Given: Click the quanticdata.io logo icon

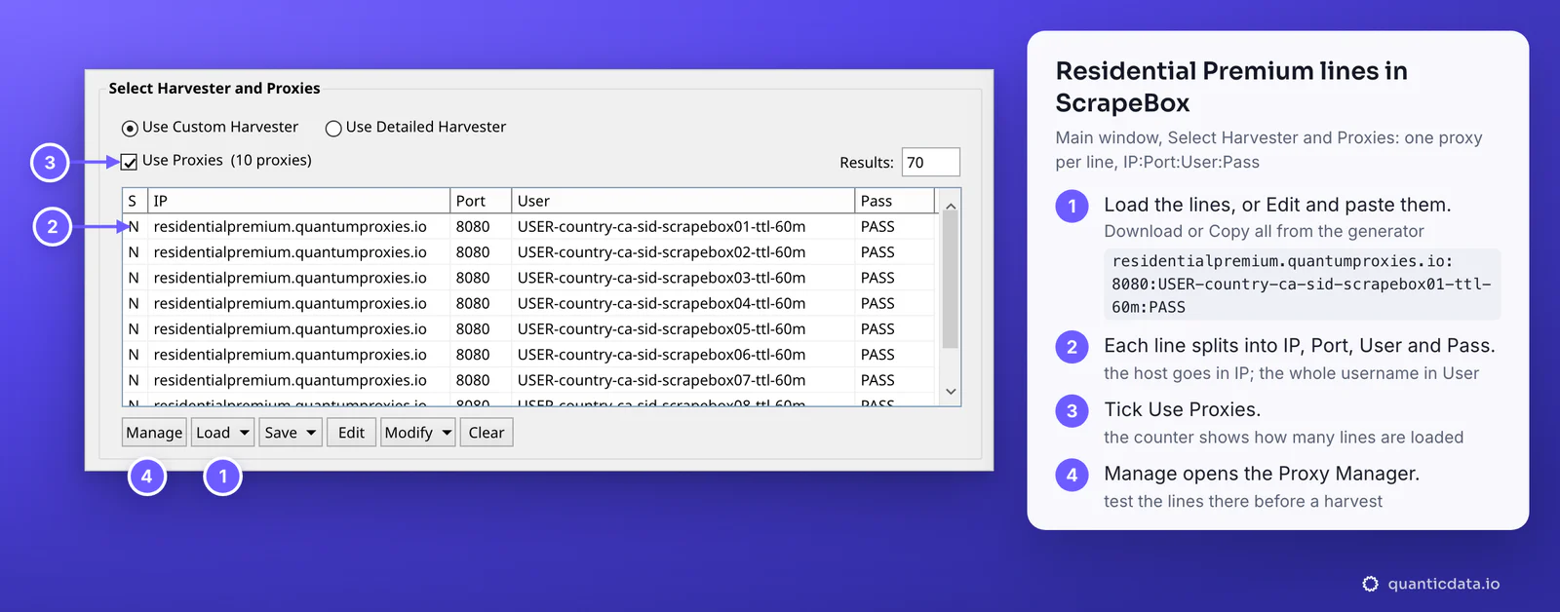Looking at the screenshot, I should click(x=1370, y=584).
